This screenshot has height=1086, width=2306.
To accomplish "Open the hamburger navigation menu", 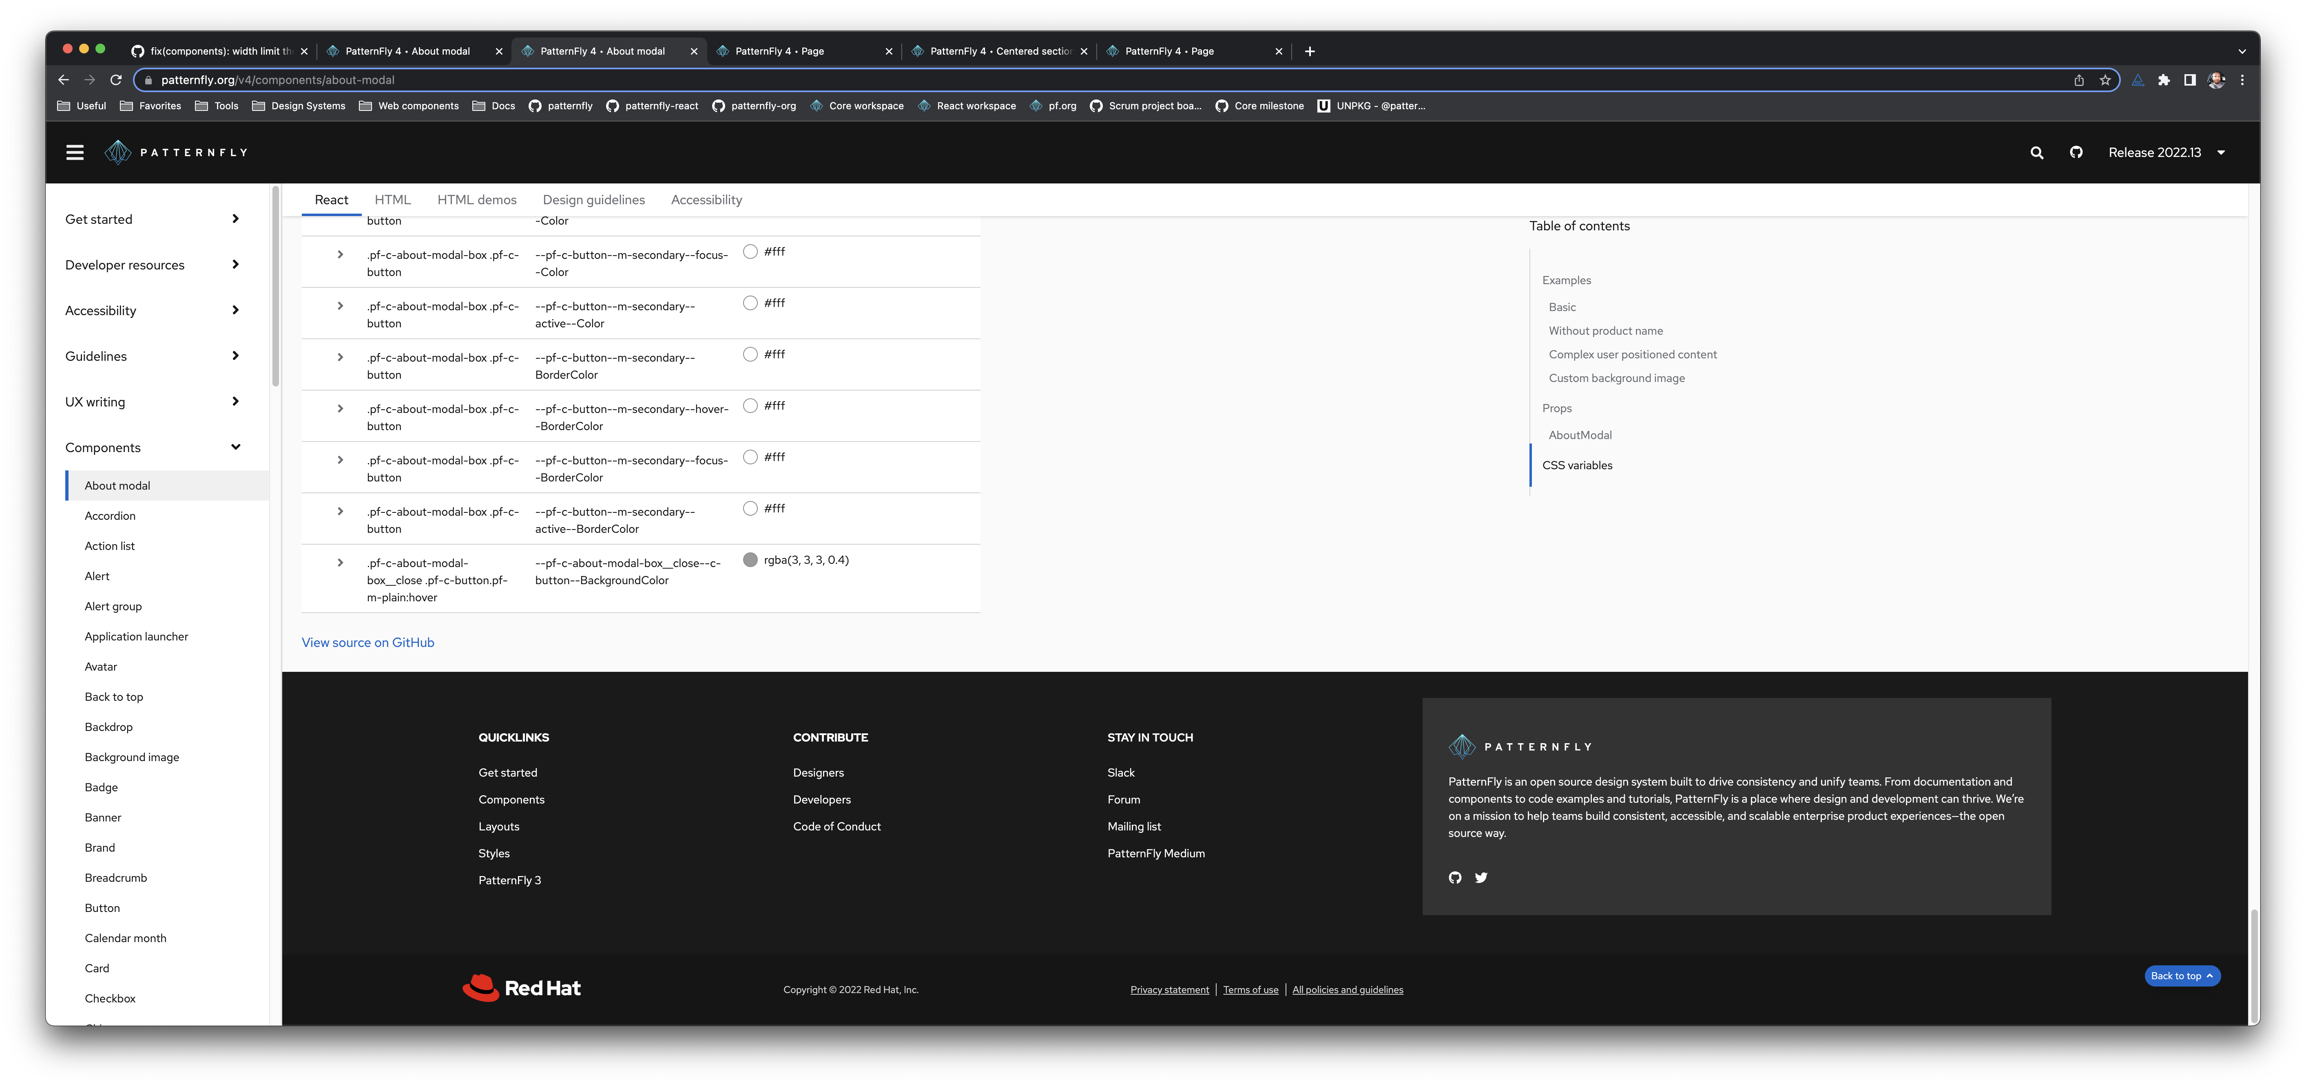I will click(75, 152).
